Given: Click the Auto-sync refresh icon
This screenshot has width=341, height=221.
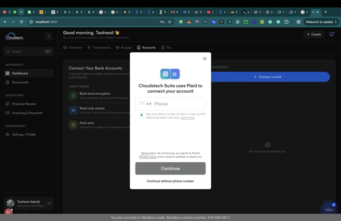Looking at the screenshot, I should [73, 125].
